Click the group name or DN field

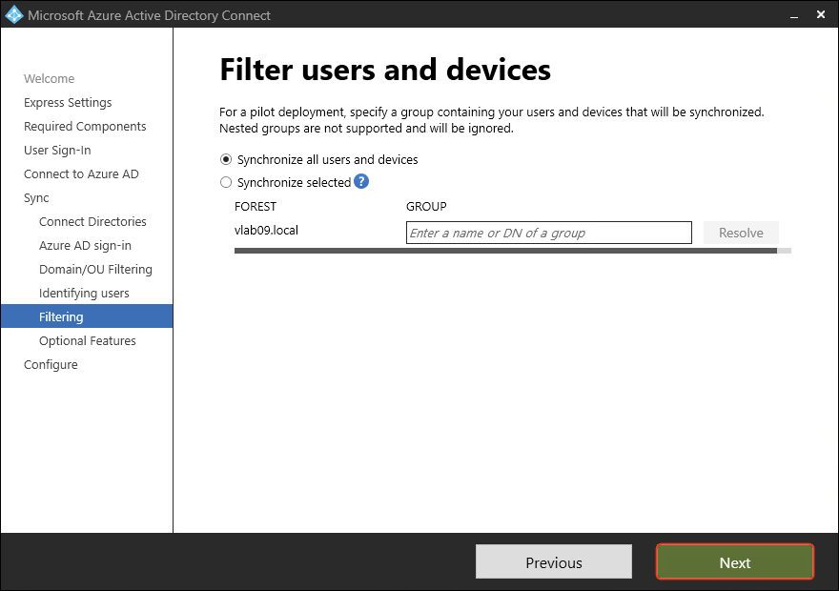(548, 233)
